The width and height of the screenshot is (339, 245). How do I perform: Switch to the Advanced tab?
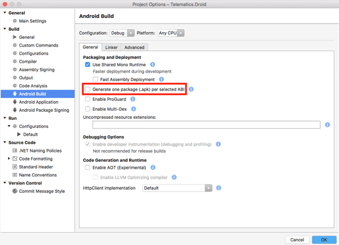(134, 47)
